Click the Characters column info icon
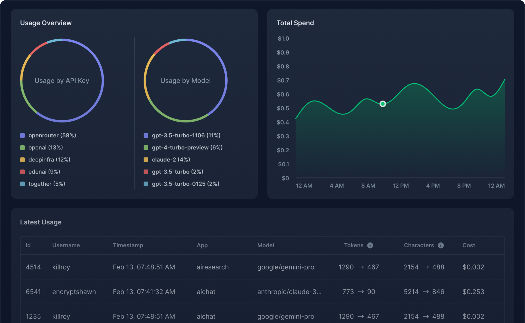 click(441, 245)
